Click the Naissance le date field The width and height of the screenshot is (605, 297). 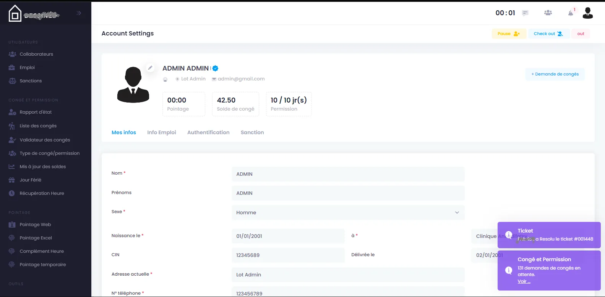click(x=288, y=236)
